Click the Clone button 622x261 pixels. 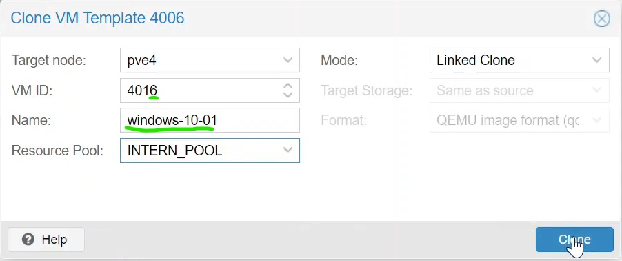(574, 240)
